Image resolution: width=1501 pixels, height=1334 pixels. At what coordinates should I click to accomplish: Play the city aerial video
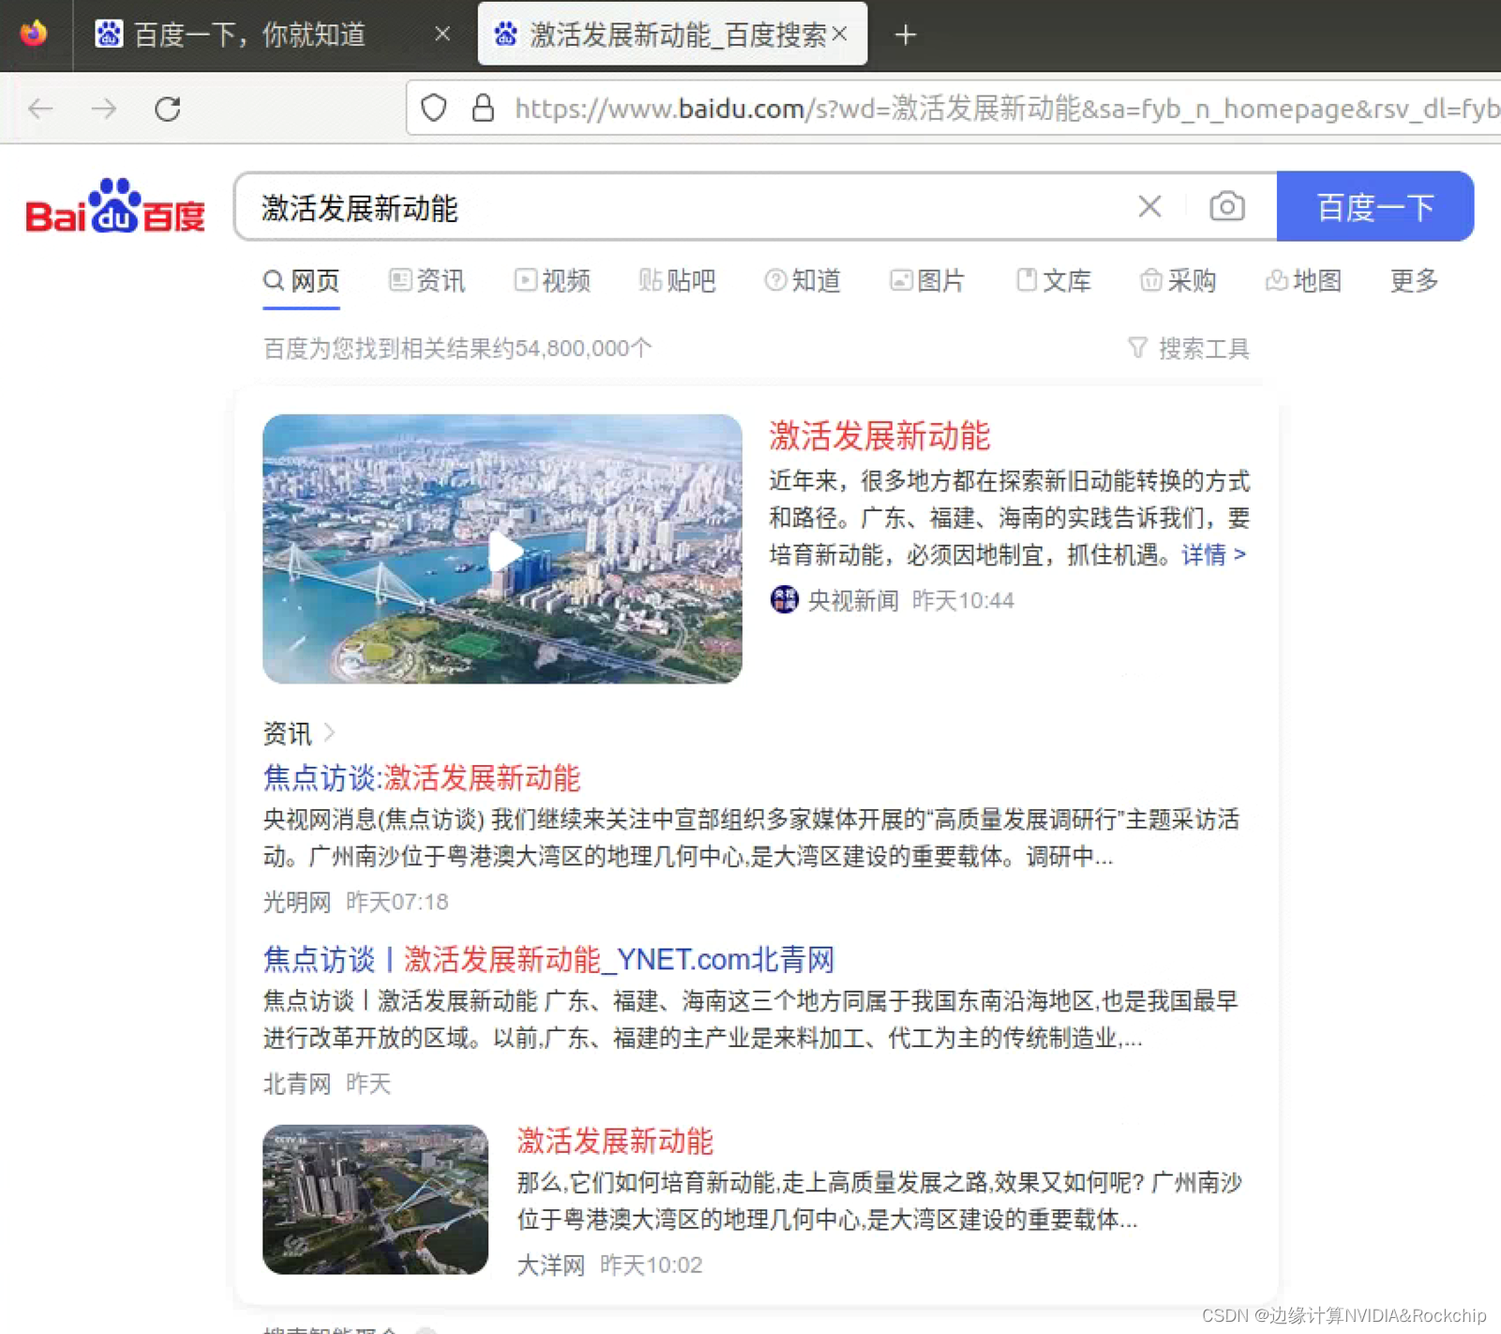(x=503, y=549)
